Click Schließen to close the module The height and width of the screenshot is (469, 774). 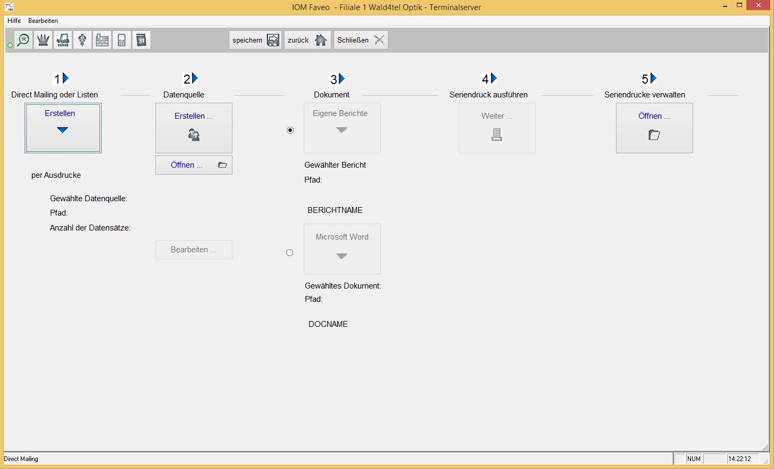coord(360,40)
